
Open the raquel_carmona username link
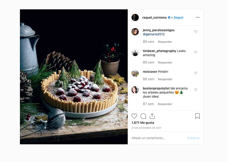point(154,17)
